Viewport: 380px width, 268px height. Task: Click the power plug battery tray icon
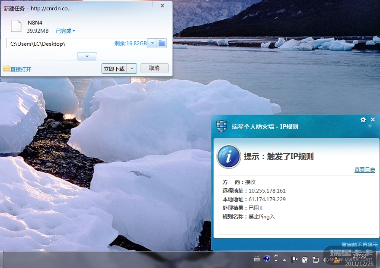305,260
